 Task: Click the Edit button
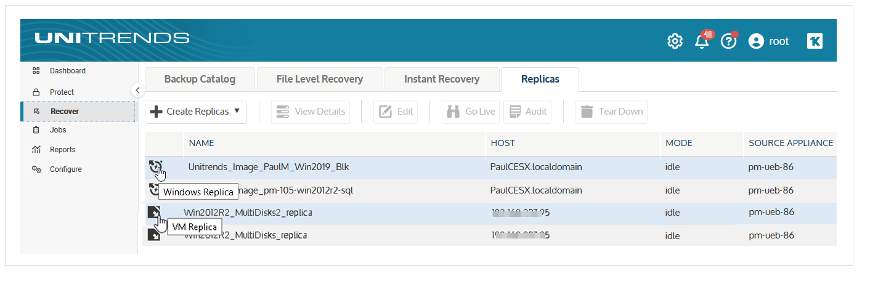(396, 112)
